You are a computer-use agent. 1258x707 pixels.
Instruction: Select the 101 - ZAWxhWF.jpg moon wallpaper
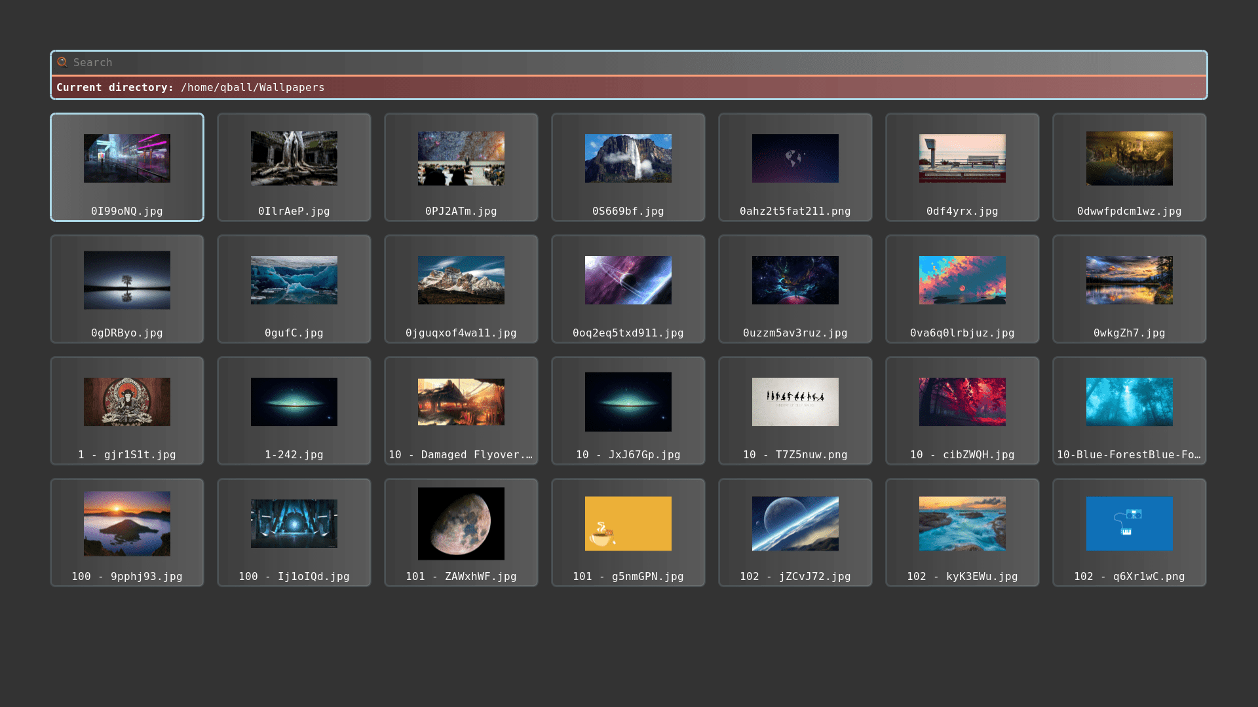(x=461, y=532)
